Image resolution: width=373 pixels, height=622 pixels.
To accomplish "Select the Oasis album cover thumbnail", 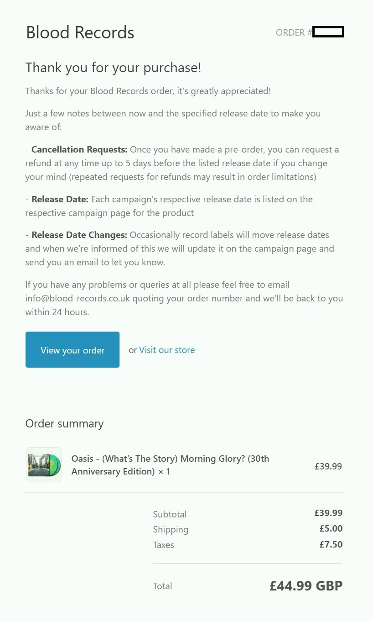I will [x=44, y=465].
